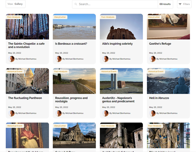The height and width of the screenshot is (152, 196).
Task: Click Historical Event tag on Pantheon card
Action: point(15,72)
